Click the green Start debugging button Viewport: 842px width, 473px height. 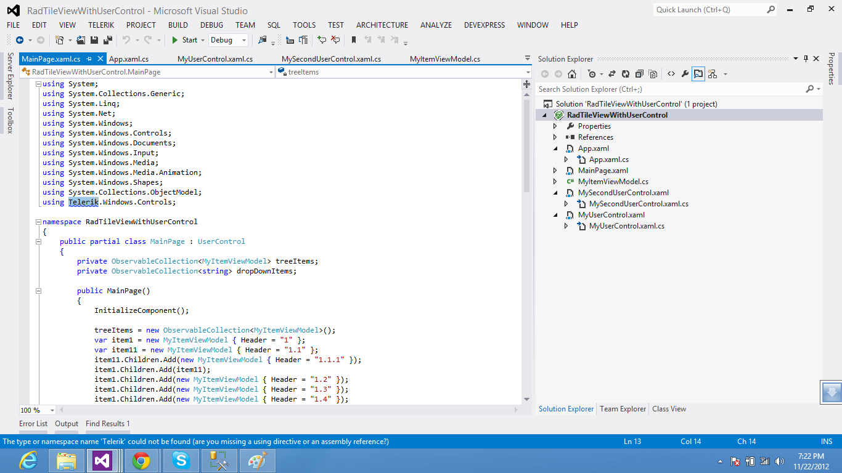coord(184,40)
